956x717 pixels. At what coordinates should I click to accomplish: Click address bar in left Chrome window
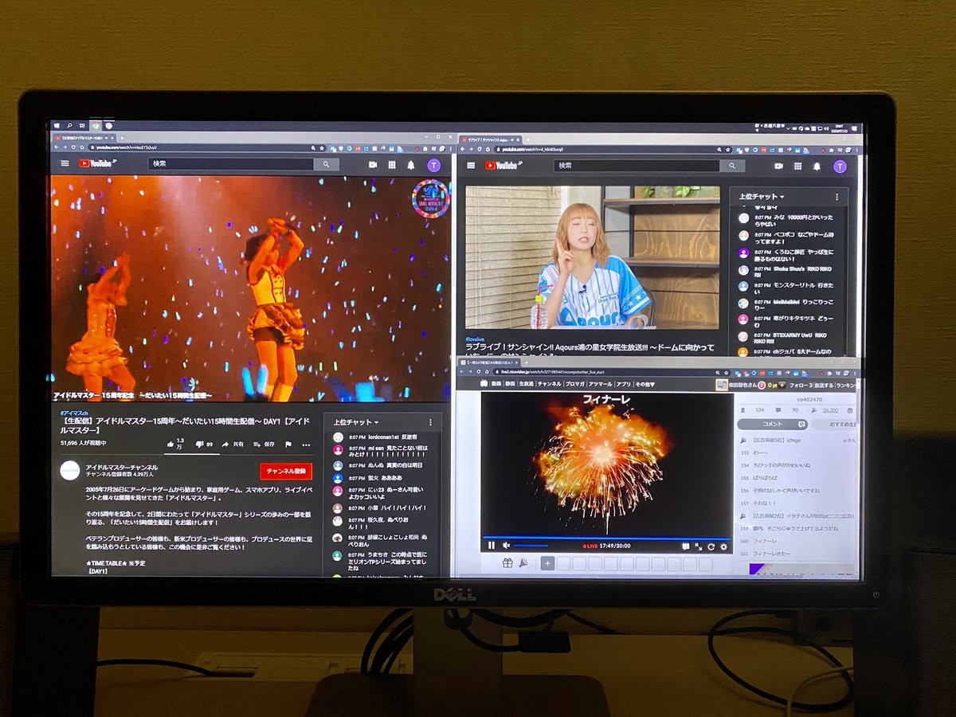207,148
